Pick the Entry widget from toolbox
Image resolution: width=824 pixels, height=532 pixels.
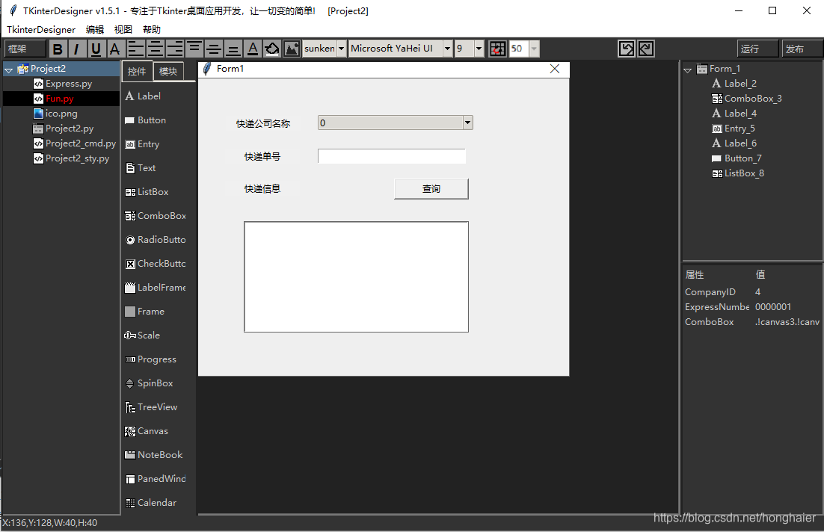(142, 144)
